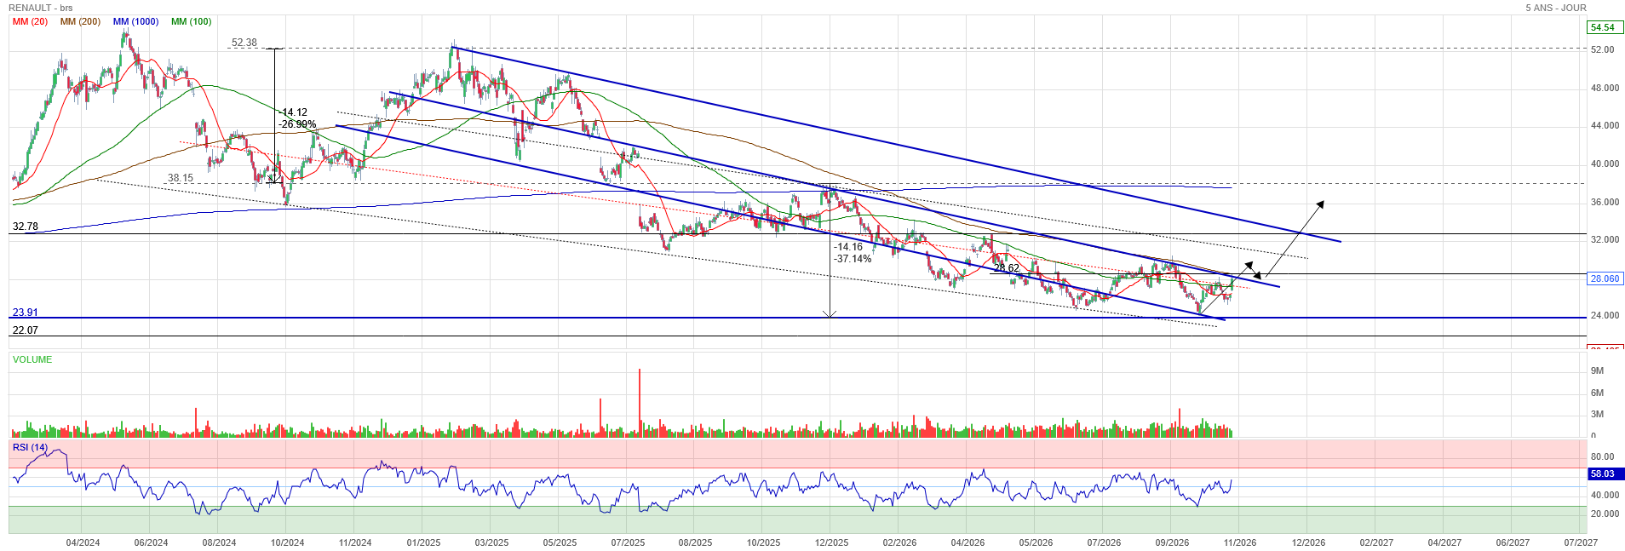Click the "10/2024" date on time axis
Screen dimensions: 1625x551
[287, 542]
